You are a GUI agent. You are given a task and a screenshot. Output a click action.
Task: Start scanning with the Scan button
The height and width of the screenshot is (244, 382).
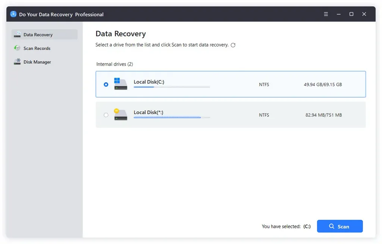click(x=340, y=226)
